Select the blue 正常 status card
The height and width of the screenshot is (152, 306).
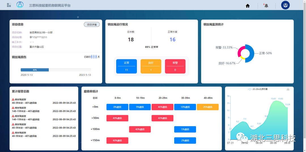(126, 66)
